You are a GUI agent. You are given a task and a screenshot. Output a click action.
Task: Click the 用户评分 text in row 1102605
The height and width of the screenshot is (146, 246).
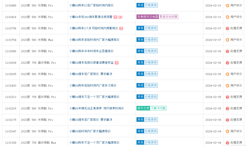click(x=236, y=74)
